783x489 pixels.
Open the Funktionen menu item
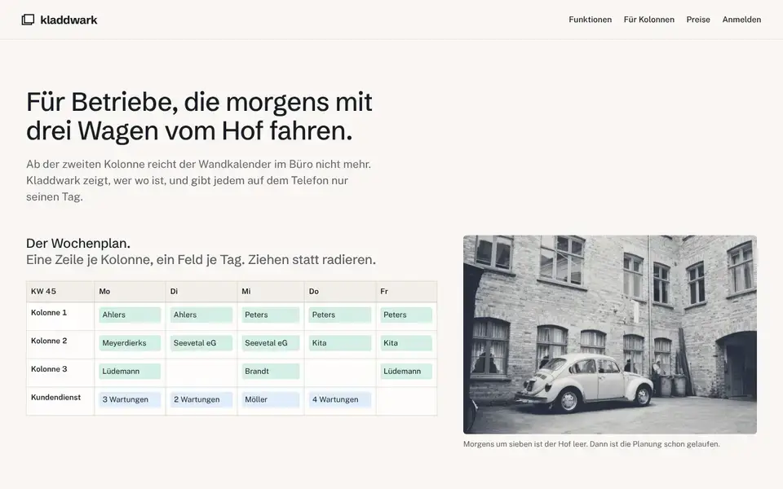[590, 20]
